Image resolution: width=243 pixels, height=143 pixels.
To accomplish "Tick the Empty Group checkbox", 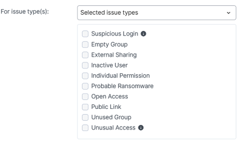I will pos(85,45).
